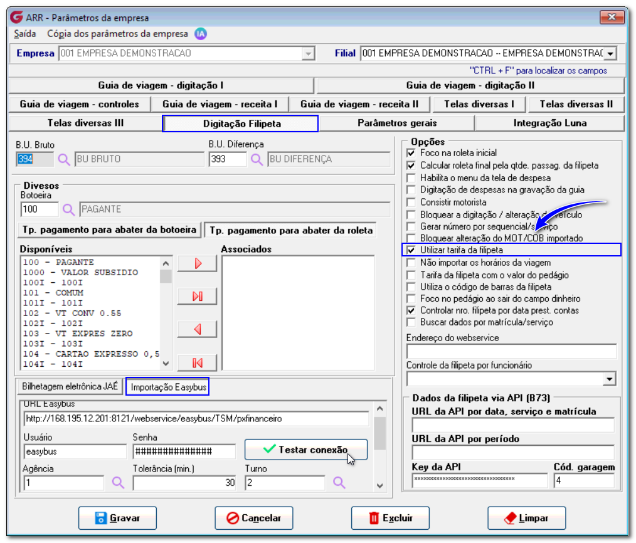The image size is (636, 543).
Task: Enable Habilita o menu da tela de despesa
Action: point(411,178)
